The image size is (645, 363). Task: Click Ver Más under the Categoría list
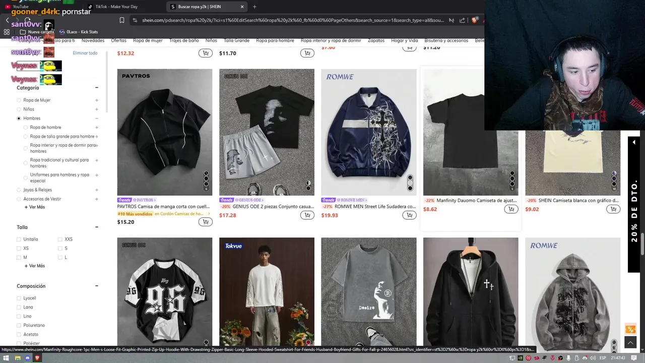(34, 207)
